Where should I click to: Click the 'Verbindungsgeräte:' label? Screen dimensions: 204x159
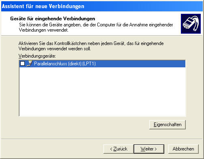point(37,56)
